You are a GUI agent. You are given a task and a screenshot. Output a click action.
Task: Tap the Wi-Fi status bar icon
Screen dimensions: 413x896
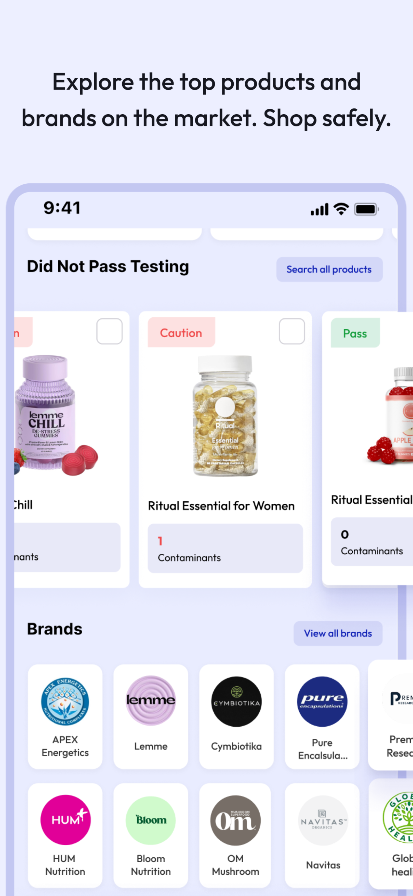341,209
